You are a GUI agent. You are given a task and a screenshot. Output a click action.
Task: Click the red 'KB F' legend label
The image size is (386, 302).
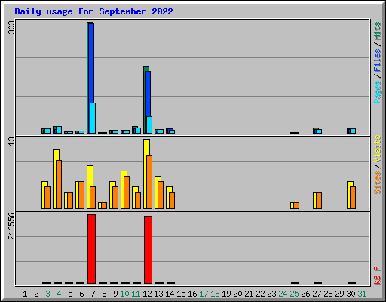pos(377,276)
